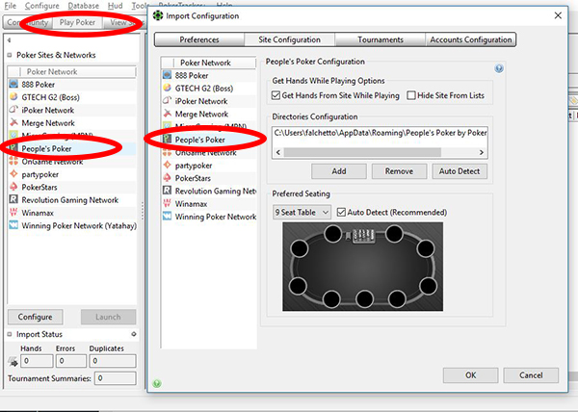
Task: Toggle Auto Detect (Recommended) seating checkbox
Action: tap(341, 212)
